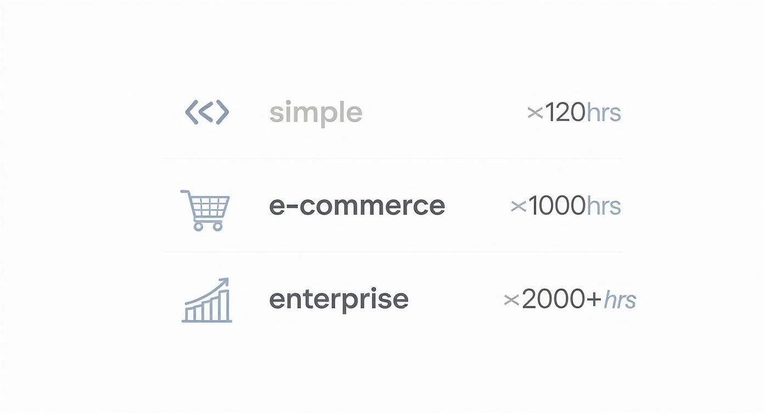Select the "simple" label

(x=316, y=113)
